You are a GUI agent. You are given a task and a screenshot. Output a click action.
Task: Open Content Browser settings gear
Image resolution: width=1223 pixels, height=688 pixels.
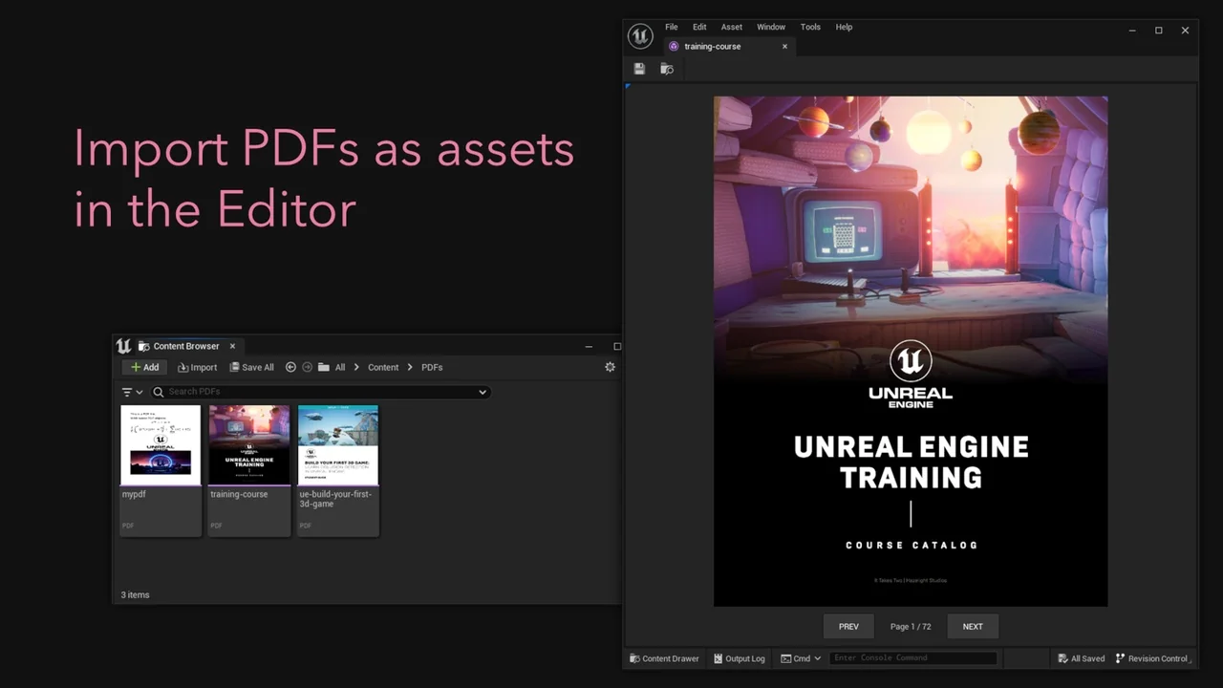tap(610, 367)
